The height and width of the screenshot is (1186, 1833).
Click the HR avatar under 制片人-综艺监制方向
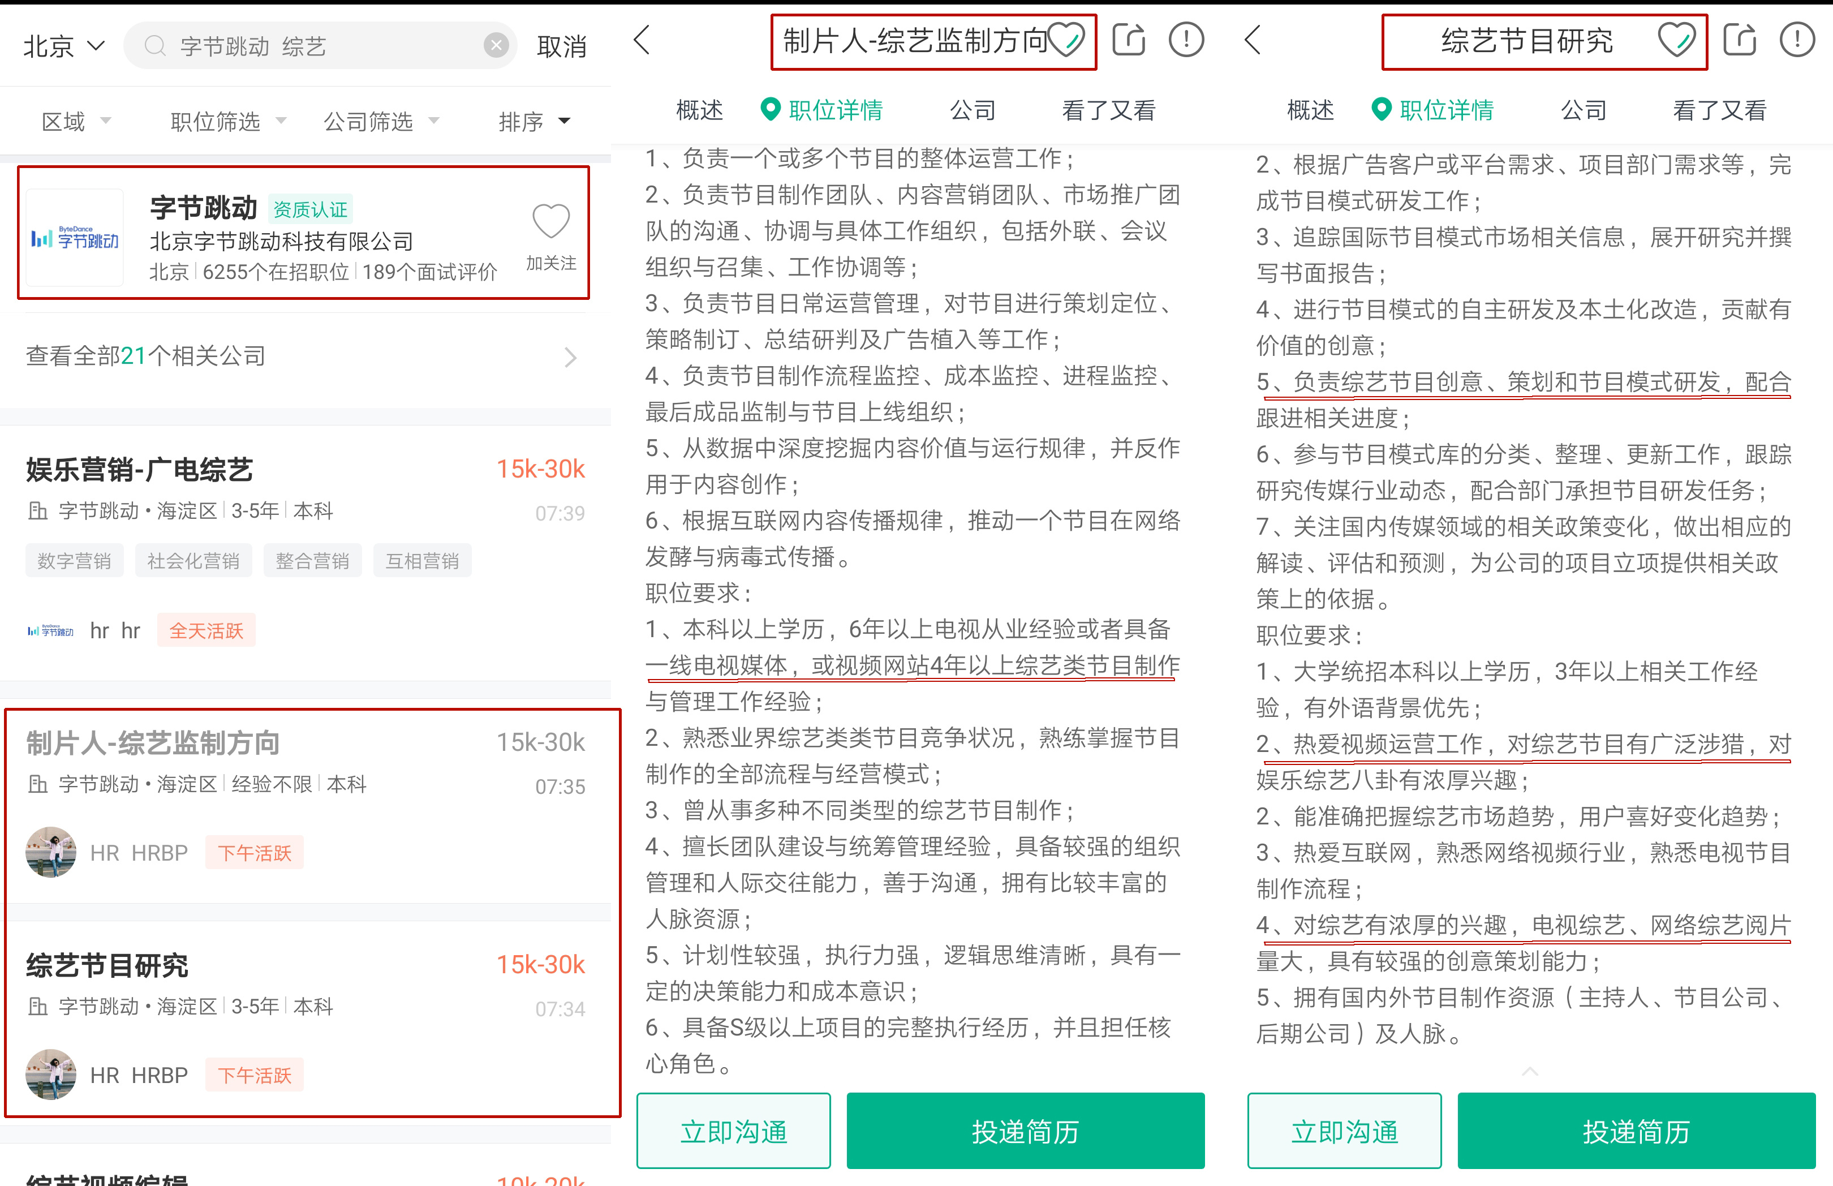[x=51, y=853]
